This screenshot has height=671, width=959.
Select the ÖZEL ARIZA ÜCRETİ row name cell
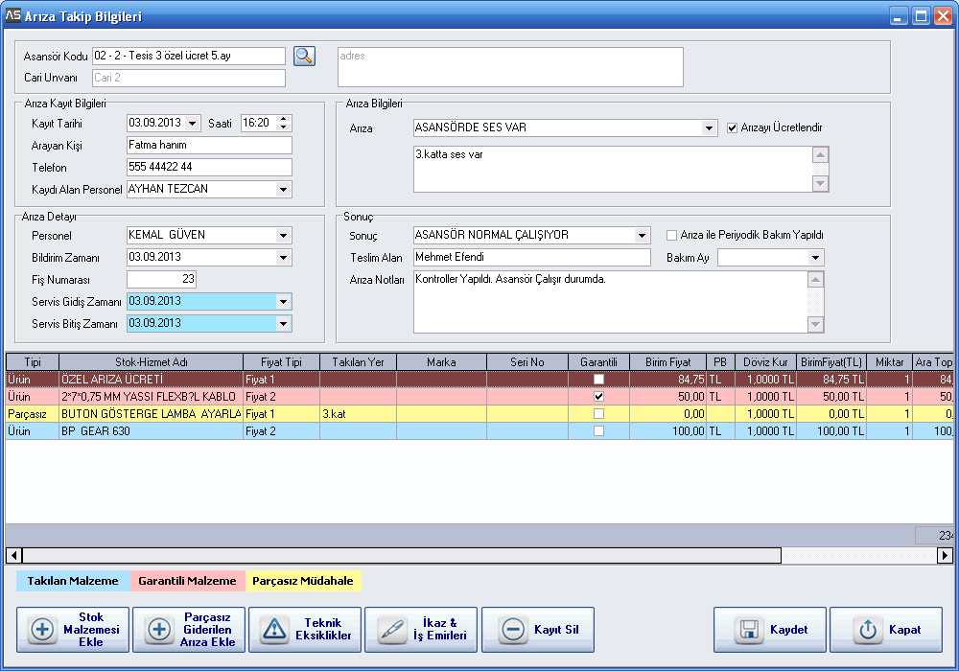(x=152, y=379)
